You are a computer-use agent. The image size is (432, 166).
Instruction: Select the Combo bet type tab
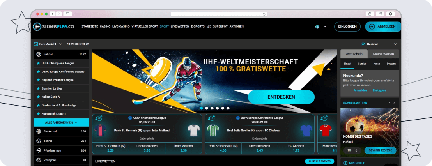pos(362,64)
